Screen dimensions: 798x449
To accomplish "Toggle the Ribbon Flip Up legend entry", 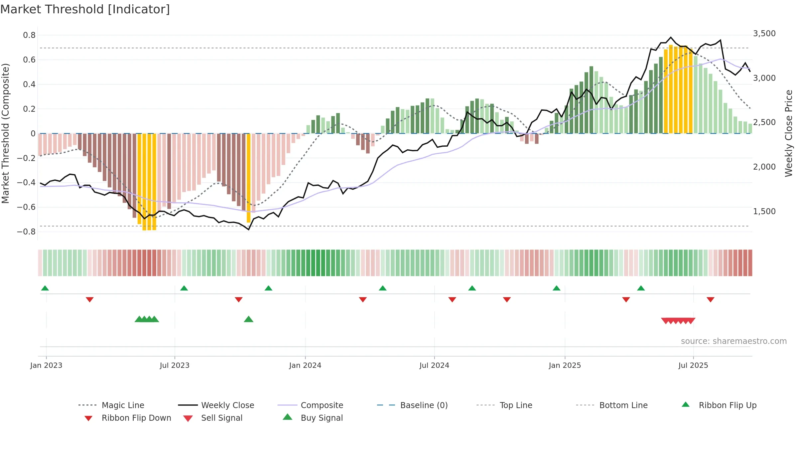I will point(719,405).
